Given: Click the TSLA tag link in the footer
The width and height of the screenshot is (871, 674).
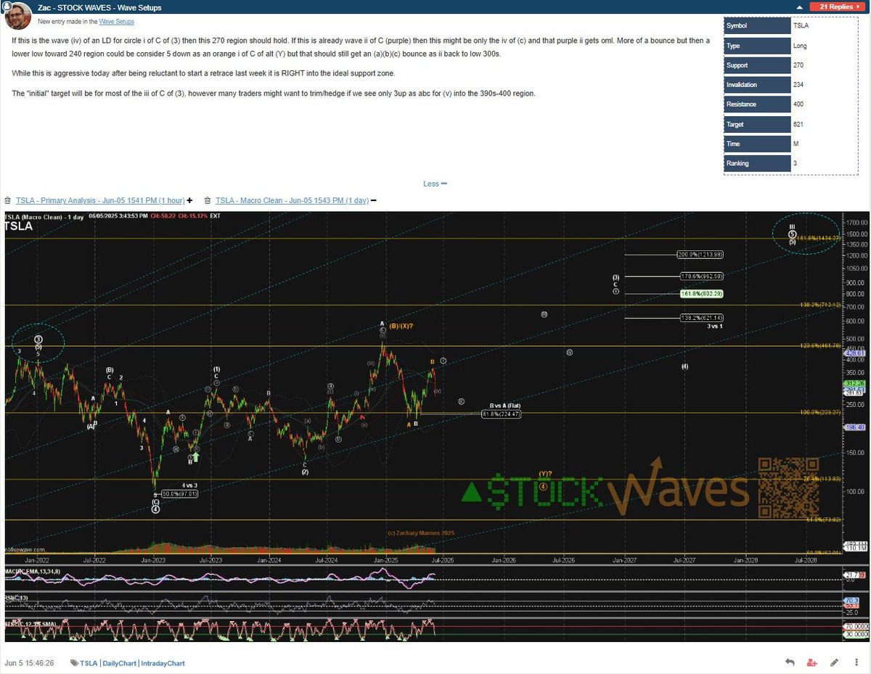Looking at the screenshot, I should 89,663.
